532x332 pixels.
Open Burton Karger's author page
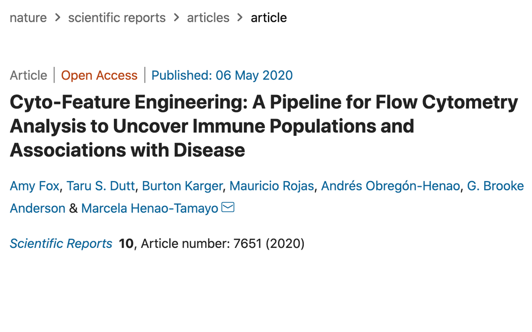182,186
